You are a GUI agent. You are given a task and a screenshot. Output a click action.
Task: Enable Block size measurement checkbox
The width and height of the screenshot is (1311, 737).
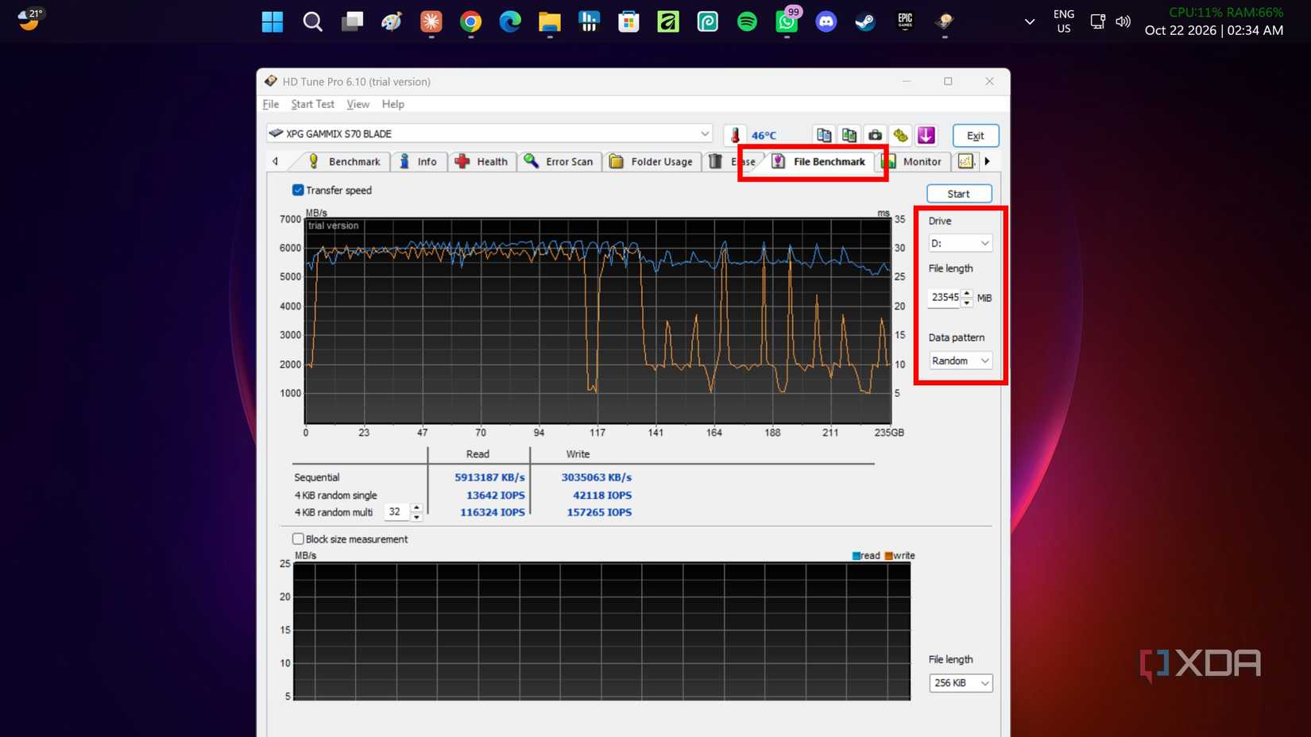point(298,538)
